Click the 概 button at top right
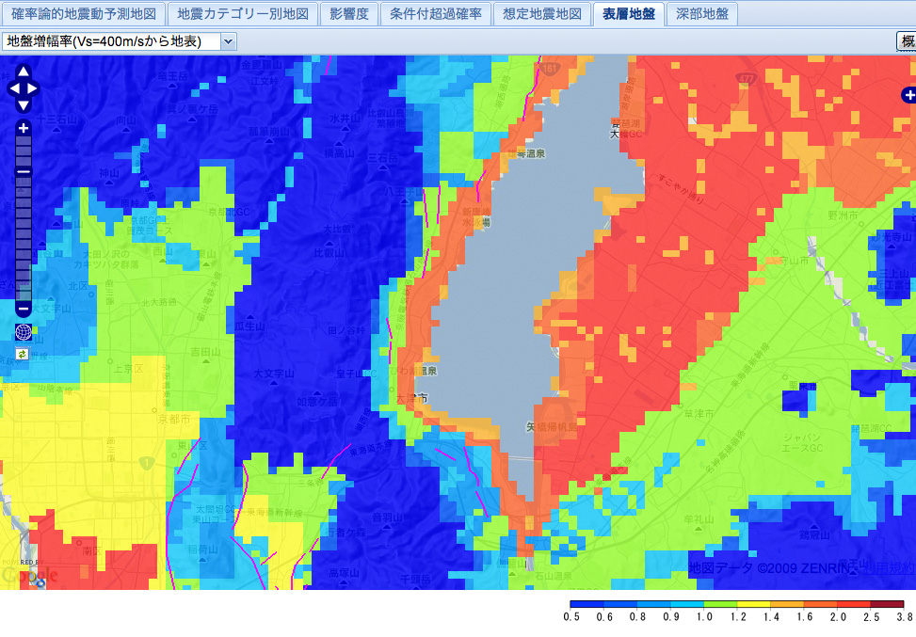The height and width of the screenshot is (637, 916). pyautogui.click(x=908, y=41)
